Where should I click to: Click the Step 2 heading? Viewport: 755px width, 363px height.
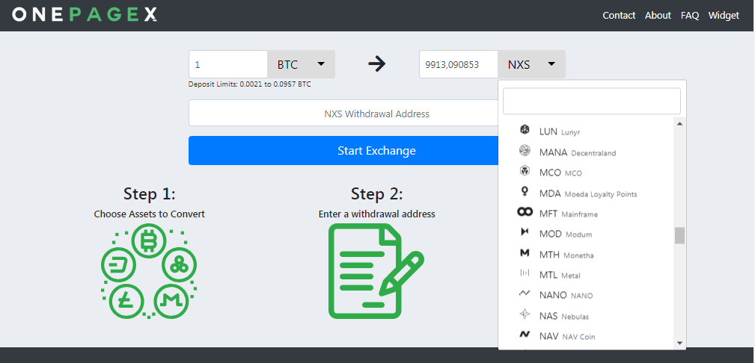[376, 193]
